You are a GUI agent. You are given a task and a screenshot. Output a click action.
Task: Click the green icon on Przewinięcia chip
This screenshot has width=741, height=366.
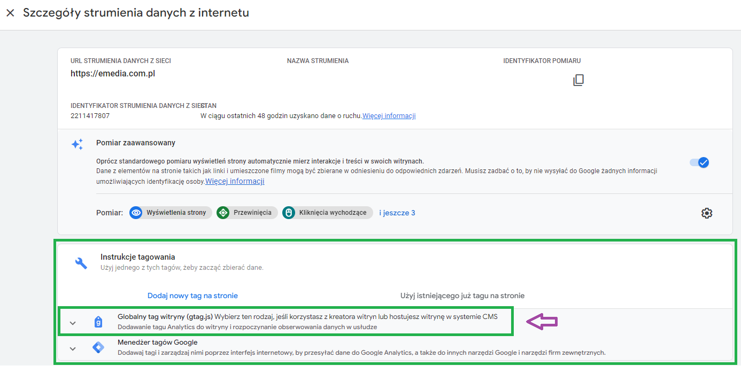pos(223,212)
